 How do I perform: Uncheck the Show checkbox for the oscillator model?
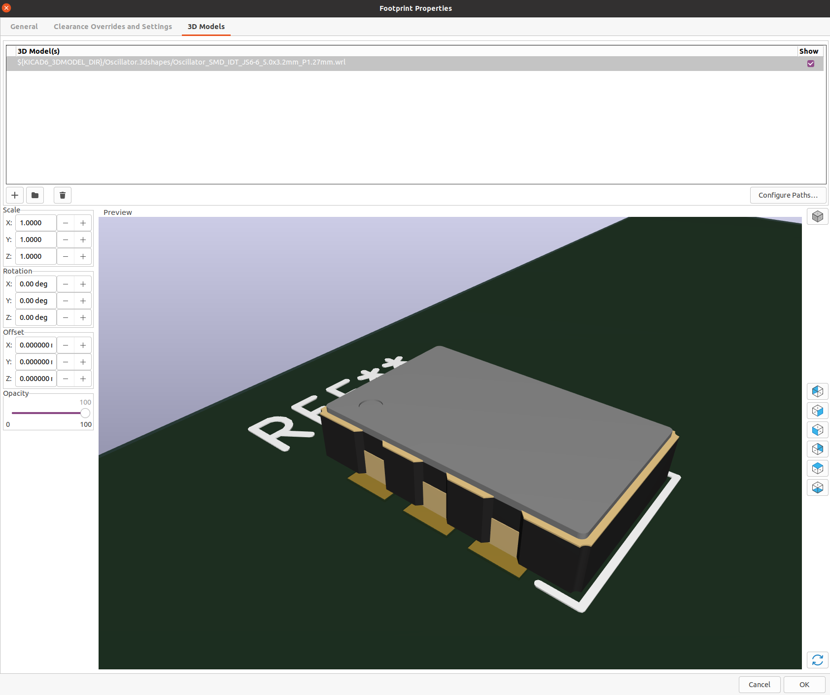811,64
